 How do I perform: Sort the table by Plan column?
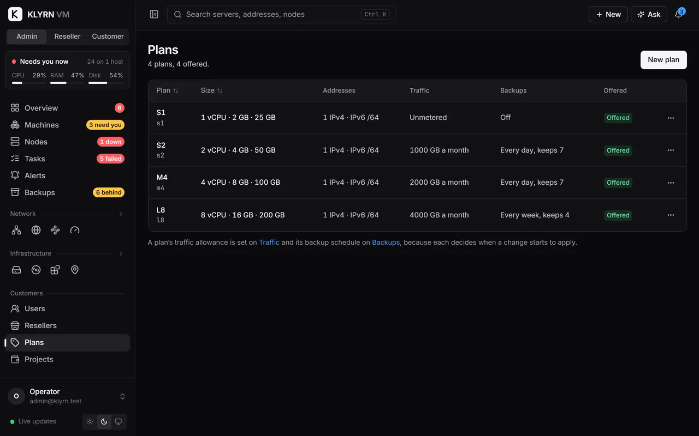pyautogui.click(x=167, y=90)
